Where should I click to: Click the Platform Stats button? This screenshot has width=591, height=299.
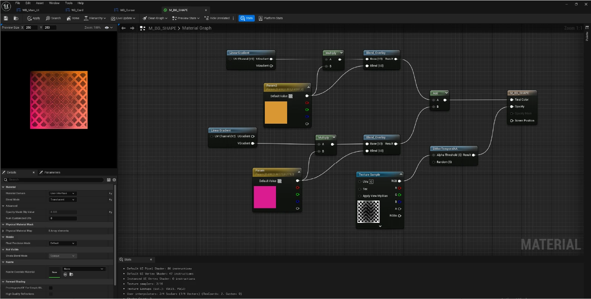tap(271, 18)
